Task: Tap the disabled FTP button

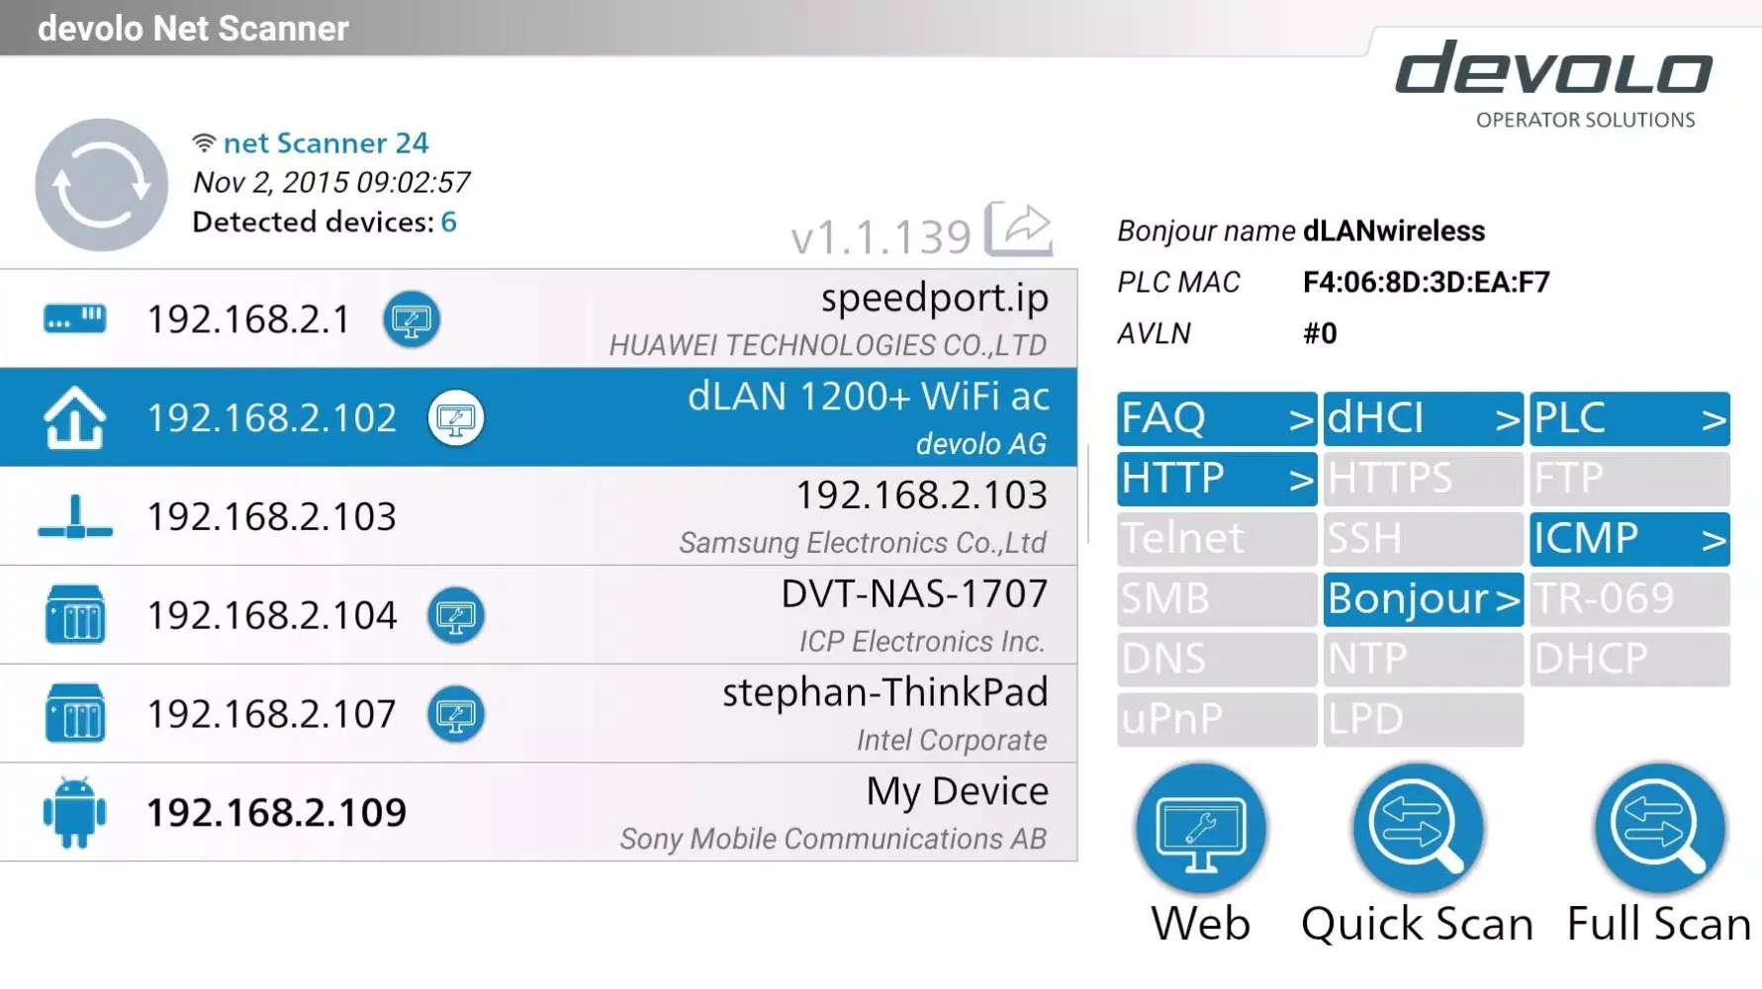Action: click(1629, 480)
